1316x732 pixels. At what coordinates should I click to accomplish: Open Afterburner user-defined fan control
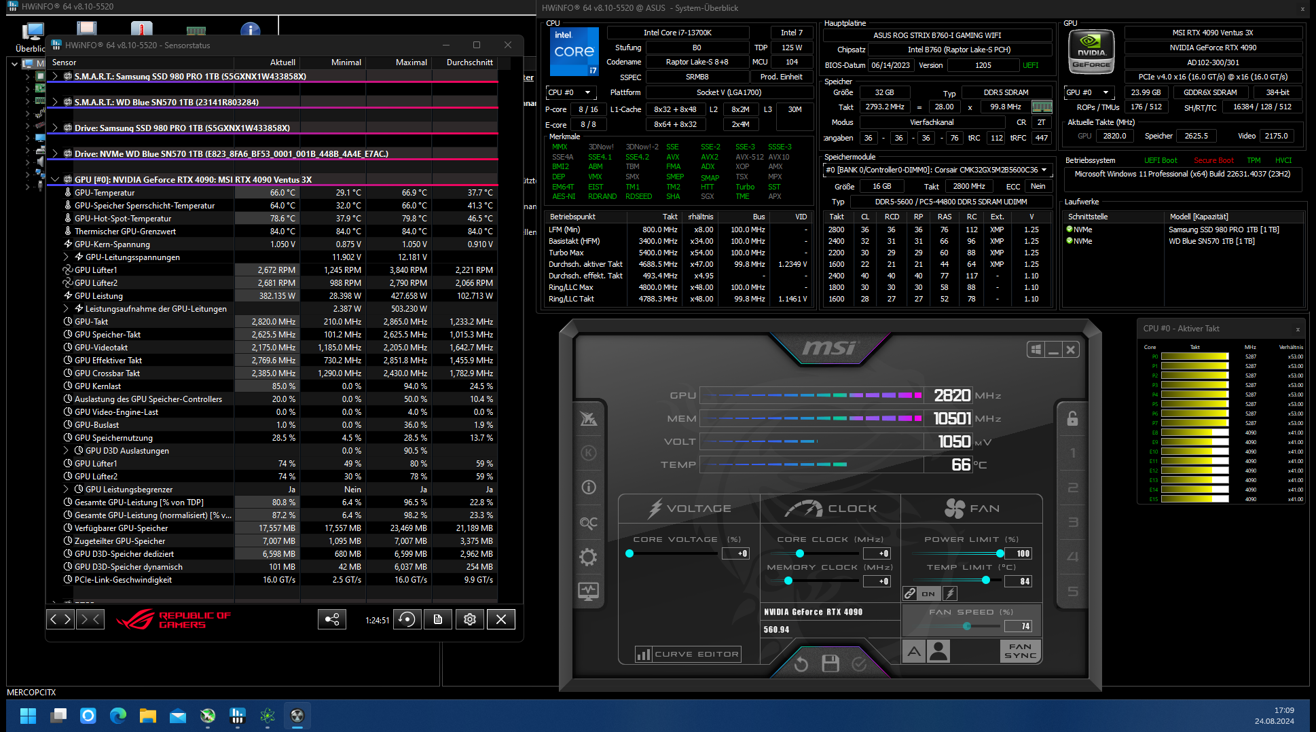938,651
